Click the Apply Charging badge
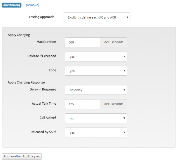 pyautogui.click(x=12, y=5)
